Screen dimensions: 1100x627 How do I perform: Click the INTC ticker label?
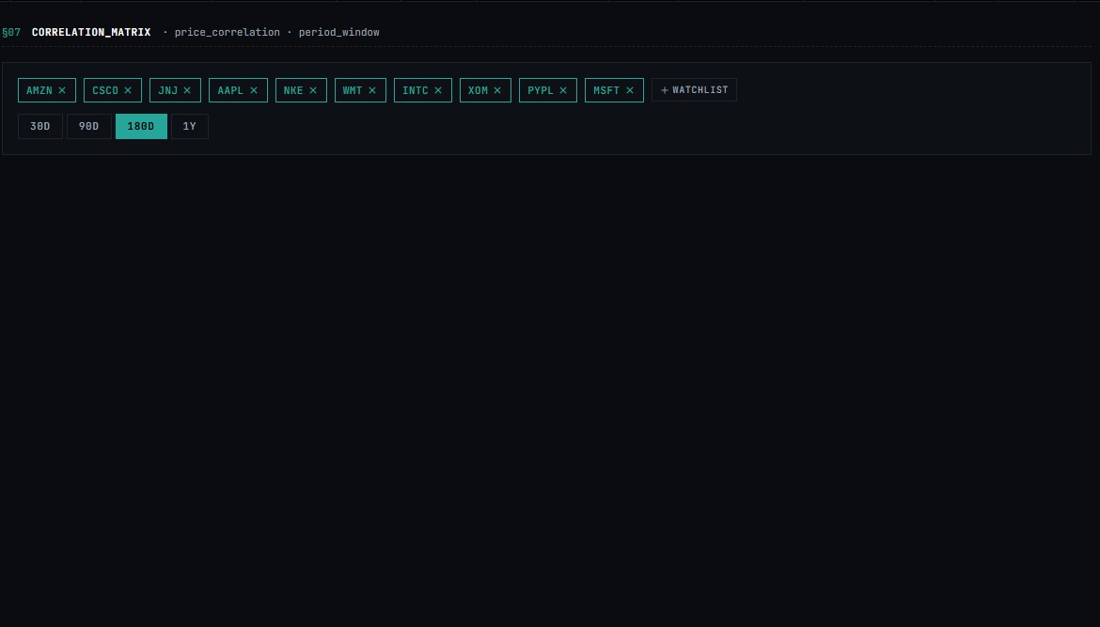tap(416, 90)
